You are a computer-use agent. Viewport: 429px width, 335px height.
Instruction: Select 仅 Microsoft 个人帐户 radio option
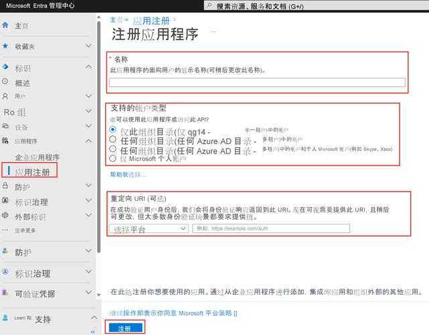[x=112, y=158]
